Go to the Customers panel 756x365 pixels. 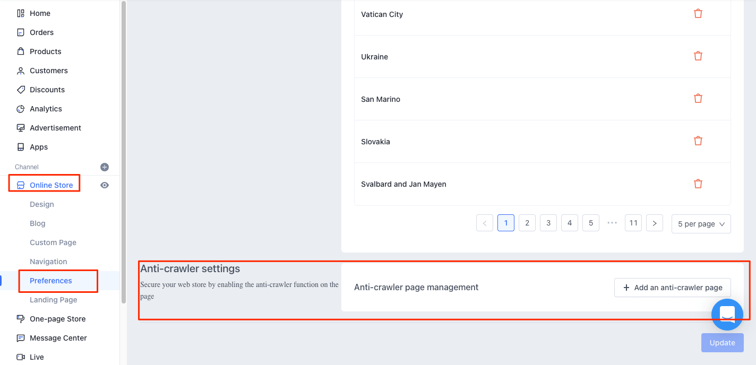[x=49, y=70]
